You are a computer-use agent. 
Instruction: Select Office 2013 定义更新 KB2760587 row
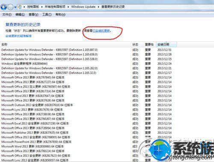coord(36,87)
